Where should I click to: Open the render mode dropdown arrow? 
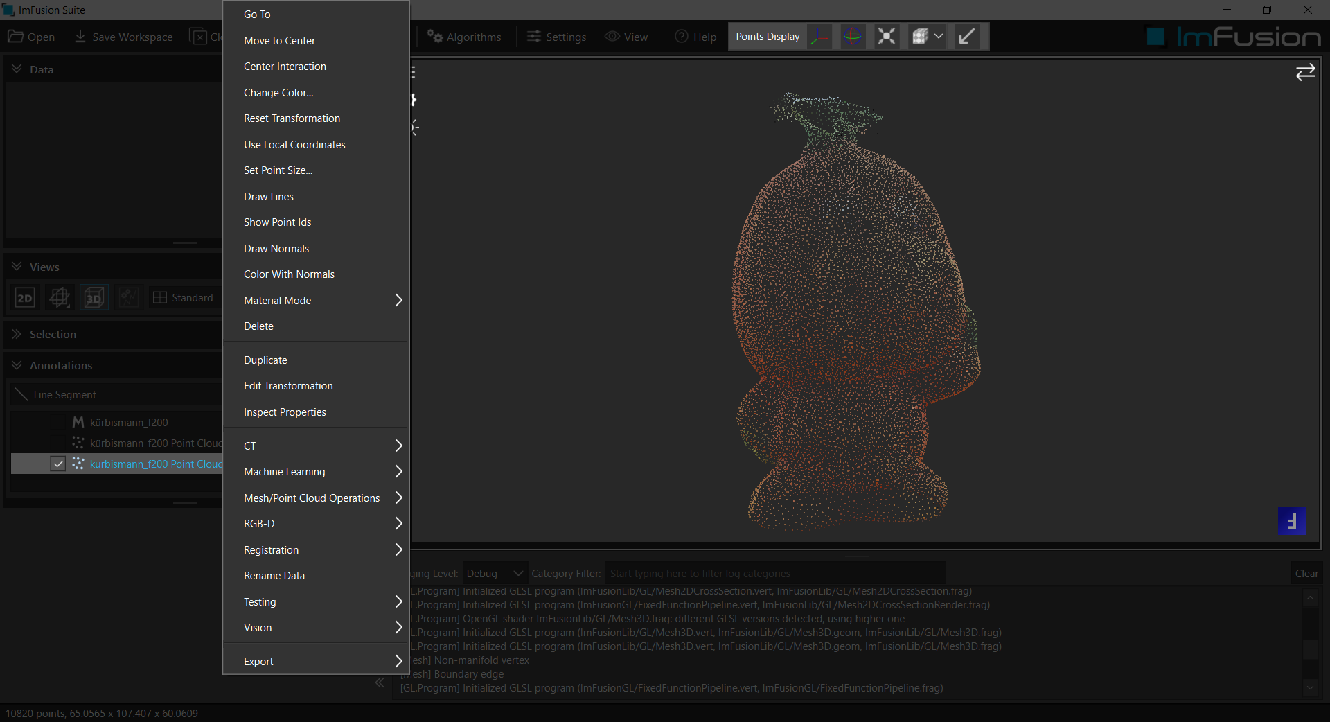939,37
